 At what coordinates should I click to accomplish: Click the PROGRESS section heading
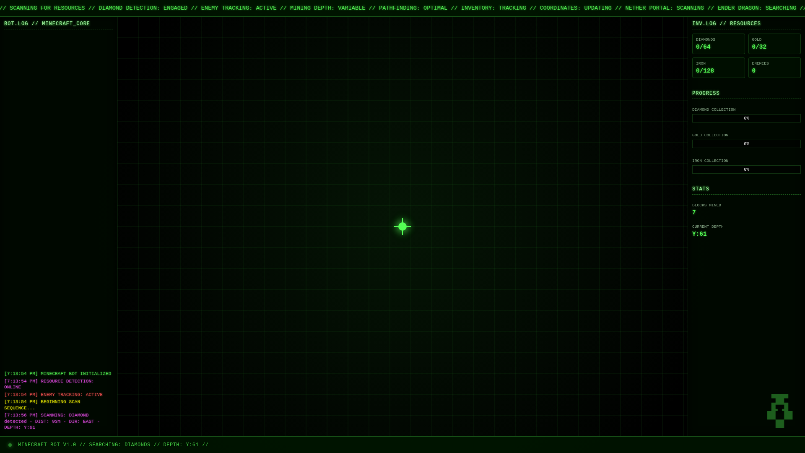tap(706, 94)
